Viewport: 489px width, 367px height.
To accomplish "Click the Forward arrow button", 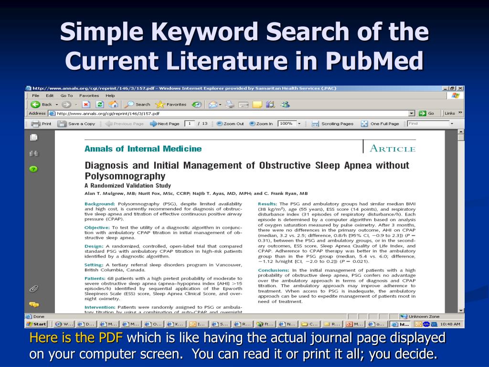I will tap(66, 105).
